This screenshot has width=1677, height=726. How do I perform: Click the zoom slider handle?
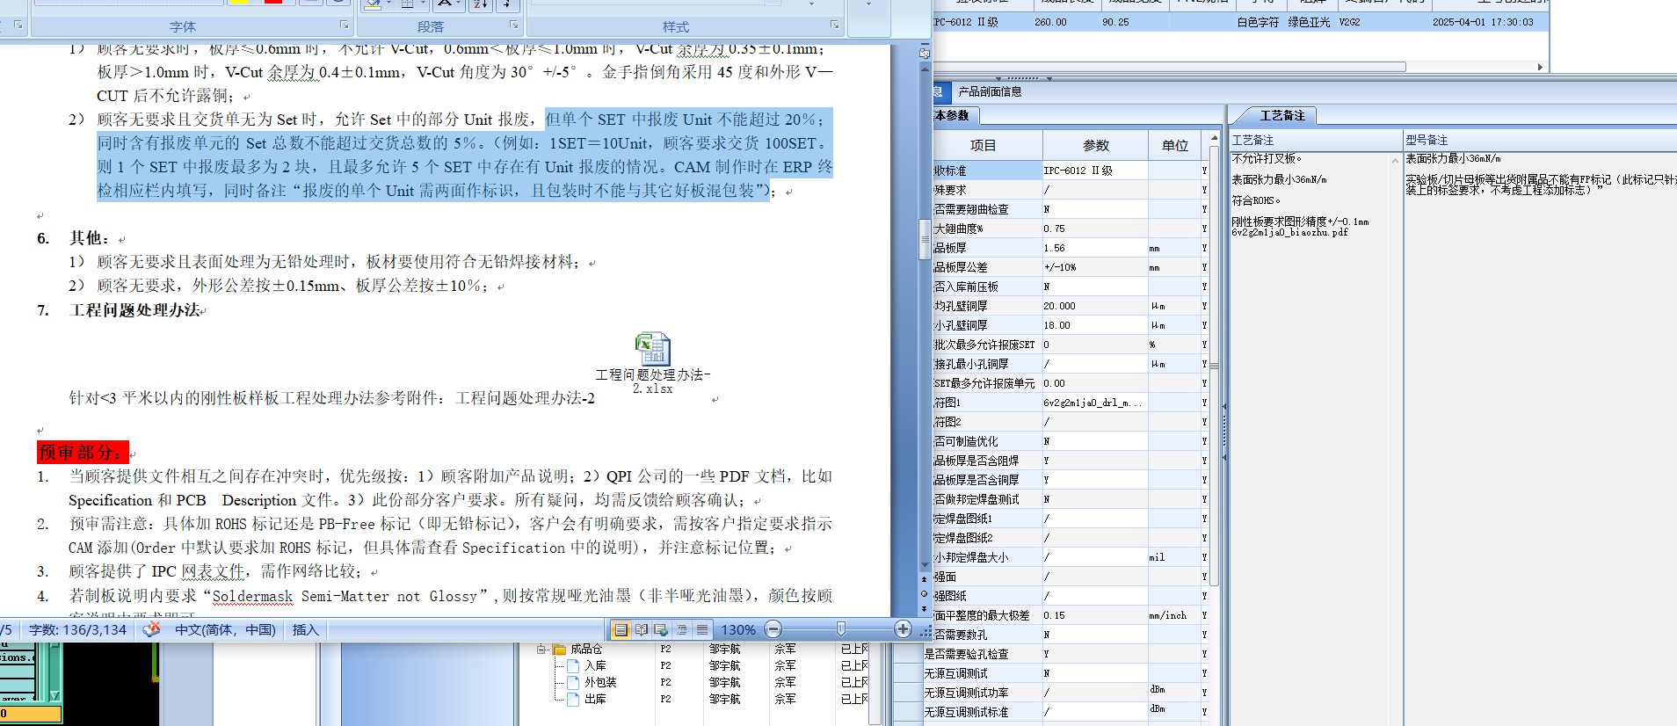click(841, 629)
